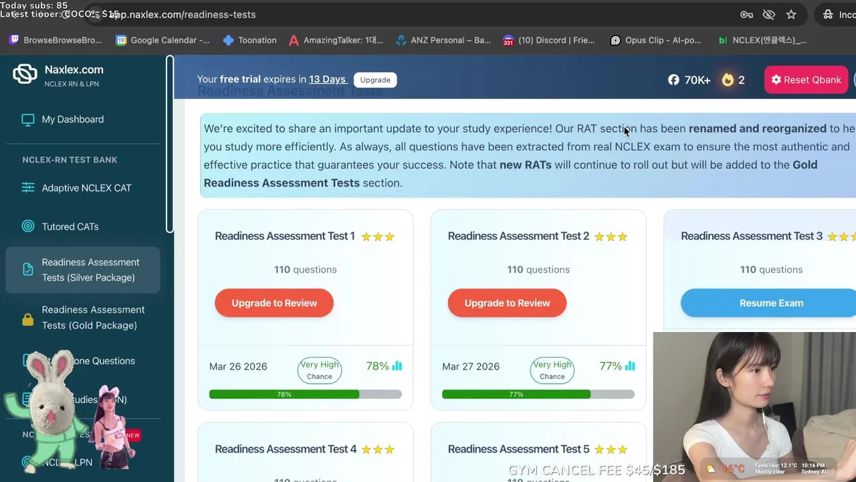Click Test 1 78% progress bar

306,394
